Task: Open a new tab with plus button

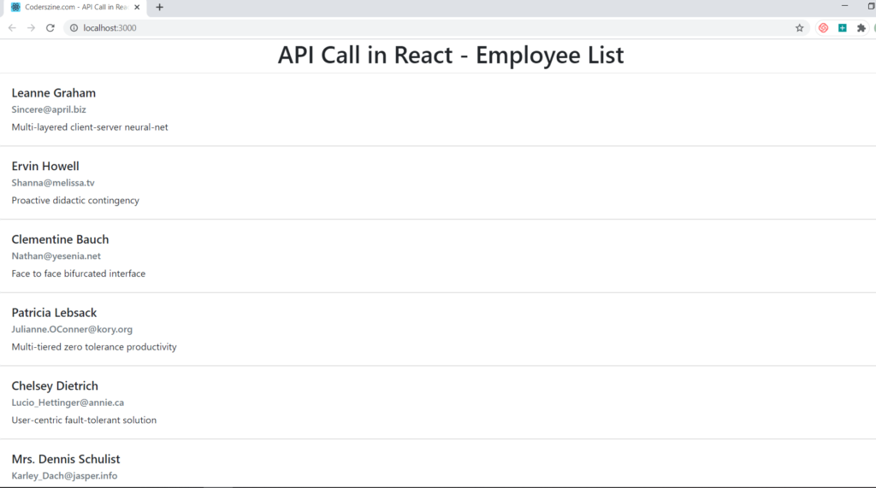Action: (160, 7)
